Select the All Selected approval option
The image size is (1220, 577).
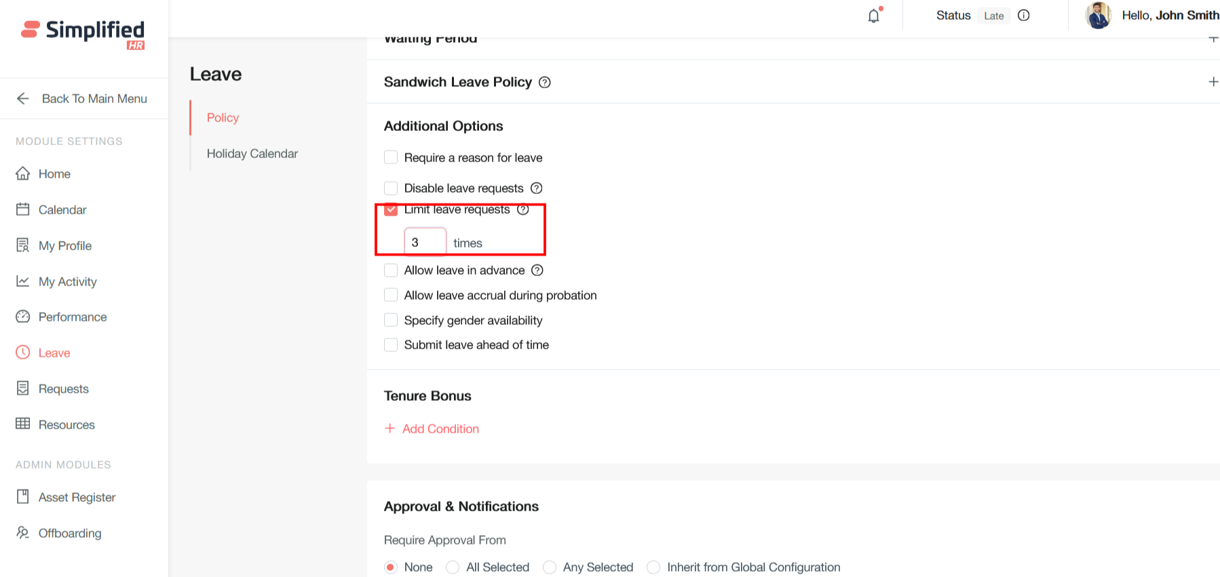pyautogui.click(x=453, y=568)
